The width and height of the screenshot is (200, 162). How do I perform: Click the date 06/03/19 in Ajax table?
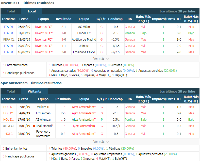point(24,126)
